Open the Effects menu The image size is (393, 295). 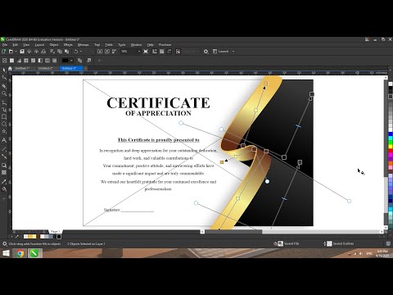pos(68,45)
